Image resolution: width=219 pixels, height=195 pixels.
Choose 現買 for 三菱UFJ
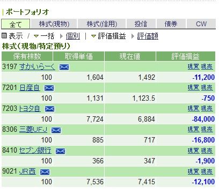193,129
